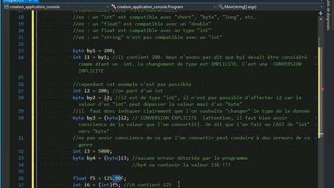
Task: Click the red-underlined i2 on line 28
Action: [106, 98]
